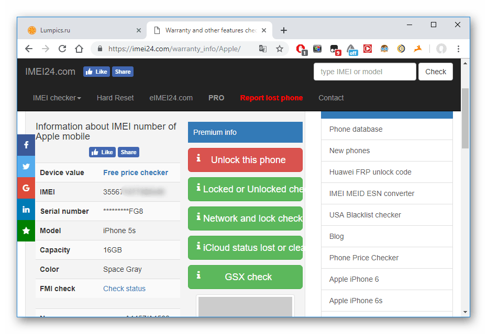
Task: Open Apple iPhone 6 link
Action: coord(387,279)
